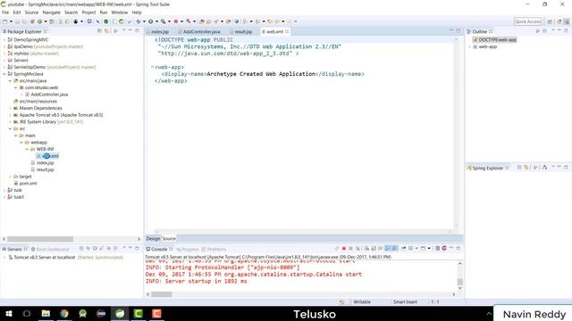
Task: Maximize the editor area
Action: [x=458, y=31]
